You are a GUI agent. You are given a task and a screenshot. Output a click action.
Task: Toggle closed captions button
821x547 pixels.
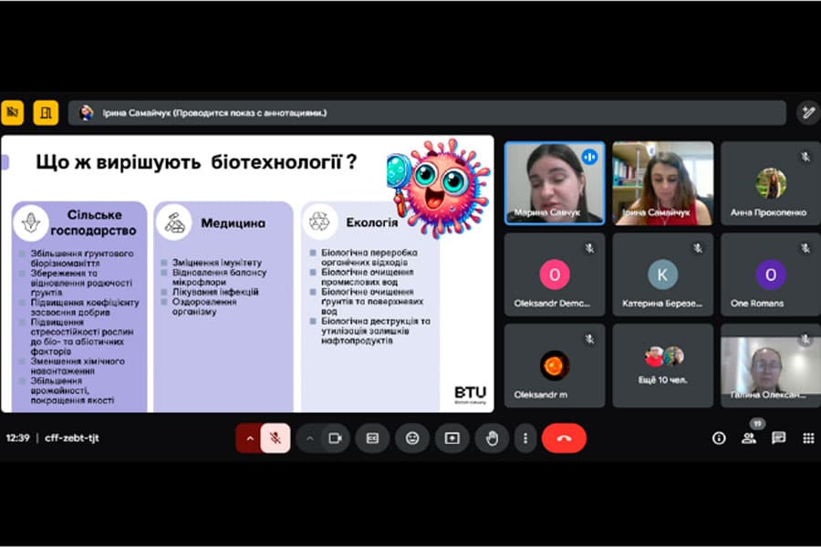(372, 439)
